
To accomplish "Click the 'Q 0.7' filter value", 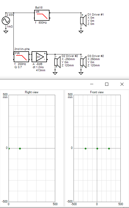I will tap(18, 67).
